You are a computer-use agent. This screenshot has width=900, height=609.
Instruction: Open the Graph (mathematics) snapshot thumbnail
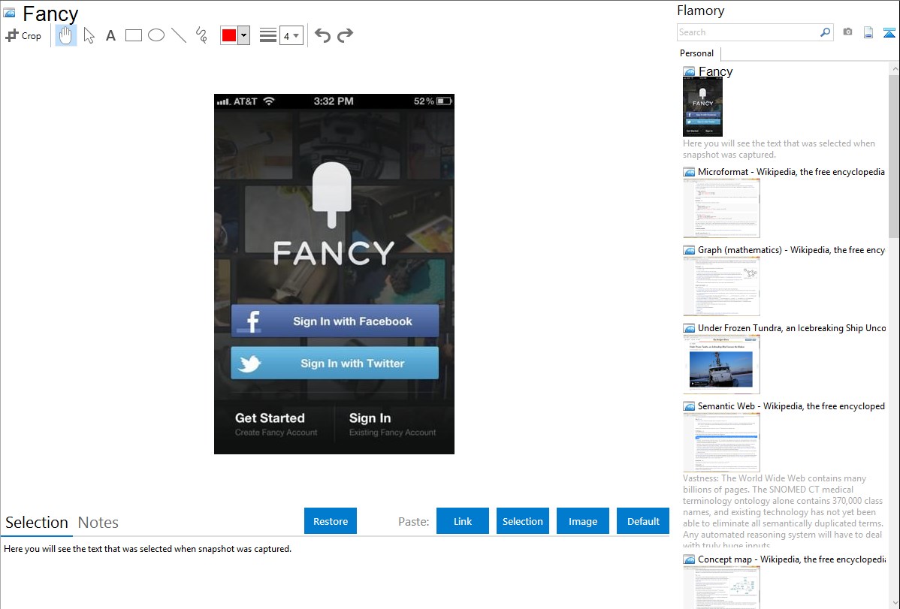point(721,286)
